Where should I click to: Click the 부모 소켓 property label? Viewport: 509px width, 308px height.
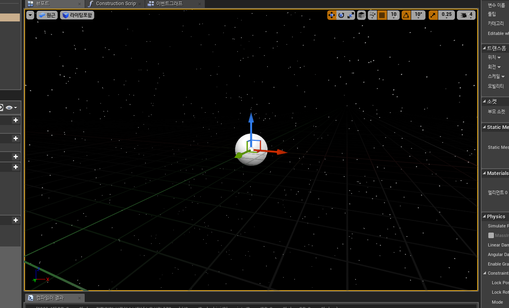(497, 112)
